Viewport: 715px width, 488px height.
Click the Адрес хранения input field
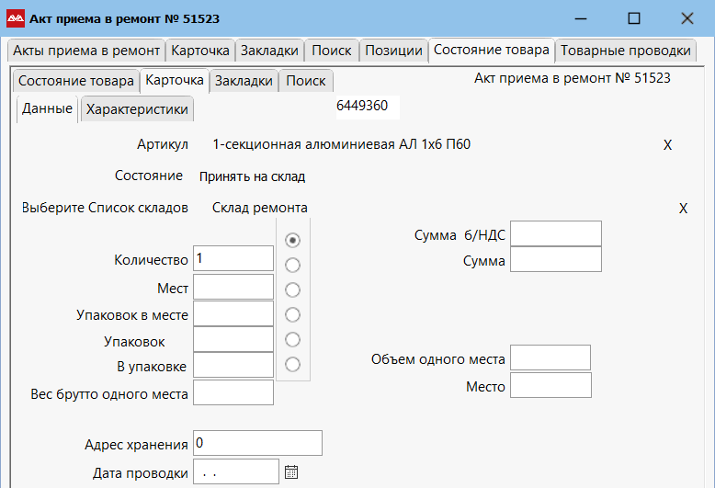tap(257, 443)
